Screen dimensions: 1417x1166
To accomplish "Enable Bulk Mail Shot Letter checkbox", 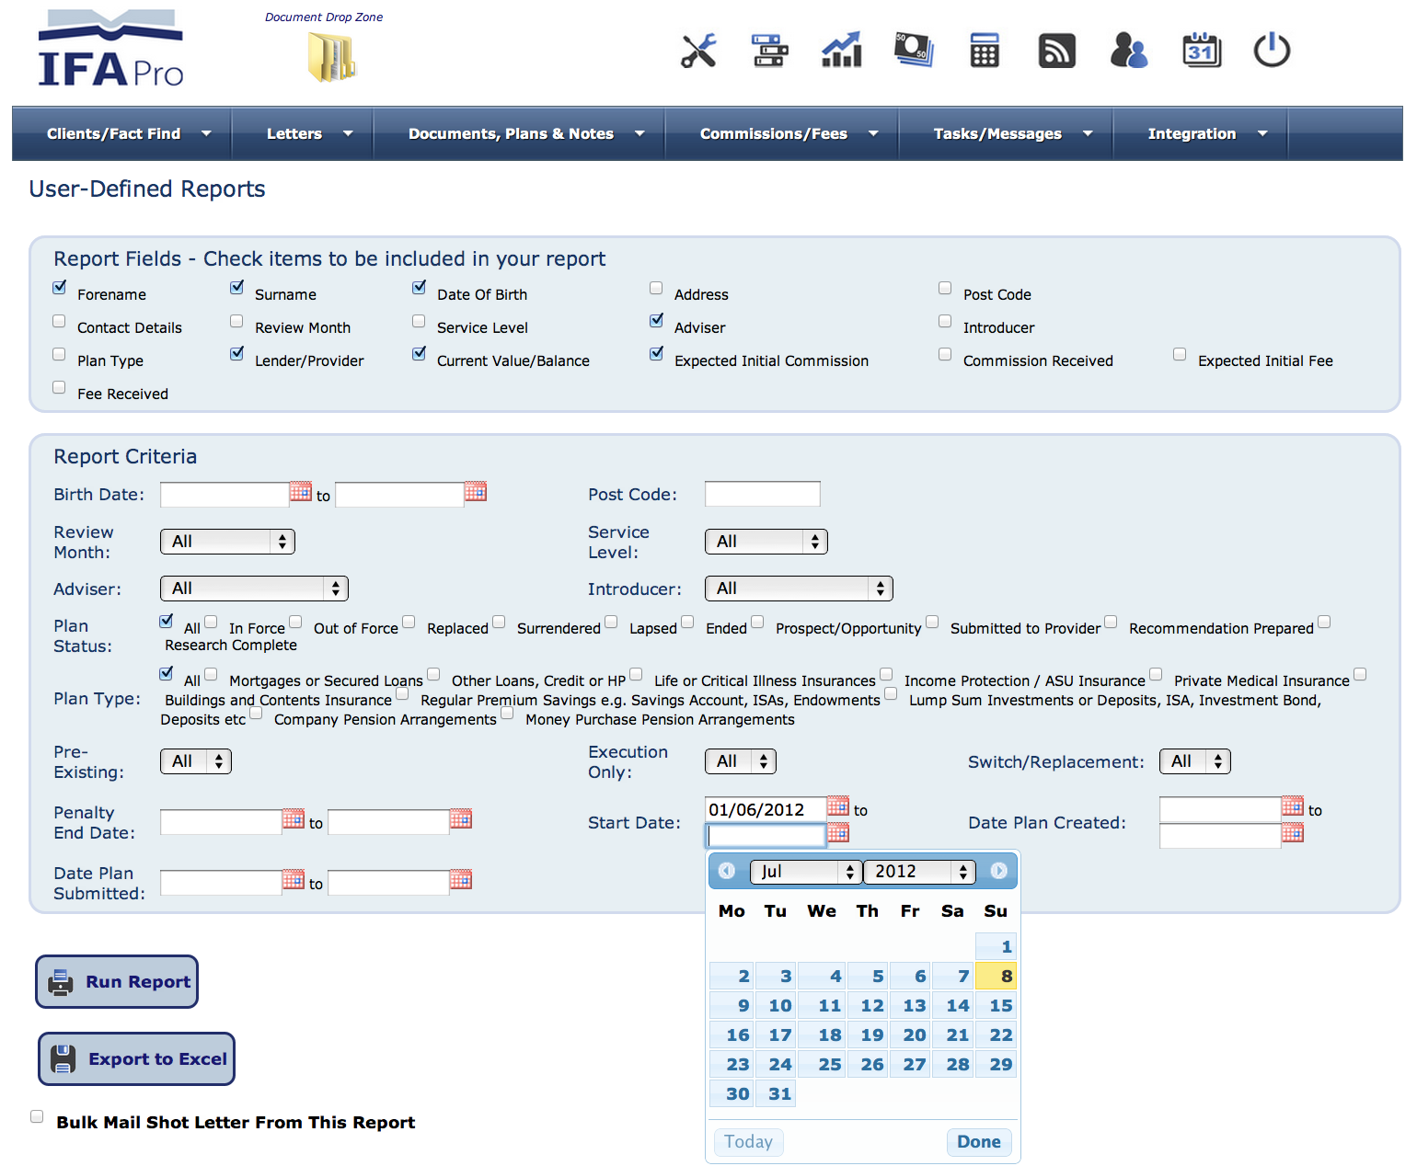I will [x=37, y=1116].
